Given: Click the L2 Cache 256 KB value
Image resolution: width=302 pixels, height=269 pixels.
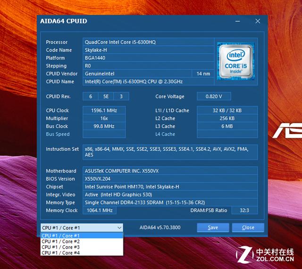Looking at the screenshot, I should click(x=227, y=118).
